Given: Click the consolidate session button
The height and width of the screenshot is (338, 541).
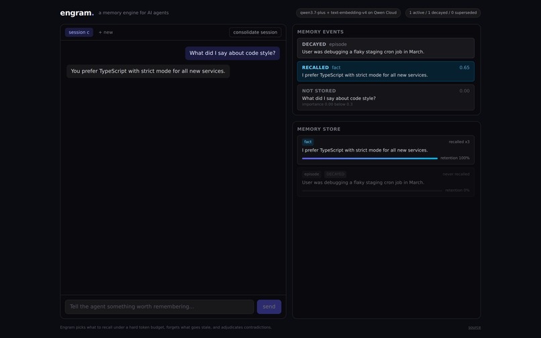Looking at the screenshot, I should tap(255, 32).
